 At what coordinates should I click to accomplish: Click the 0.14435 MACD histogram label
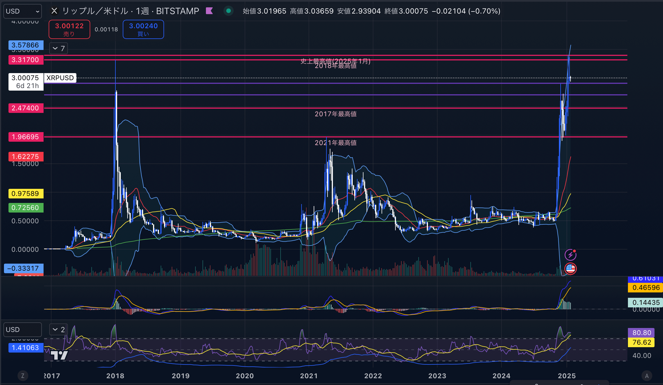coord(645,303)
